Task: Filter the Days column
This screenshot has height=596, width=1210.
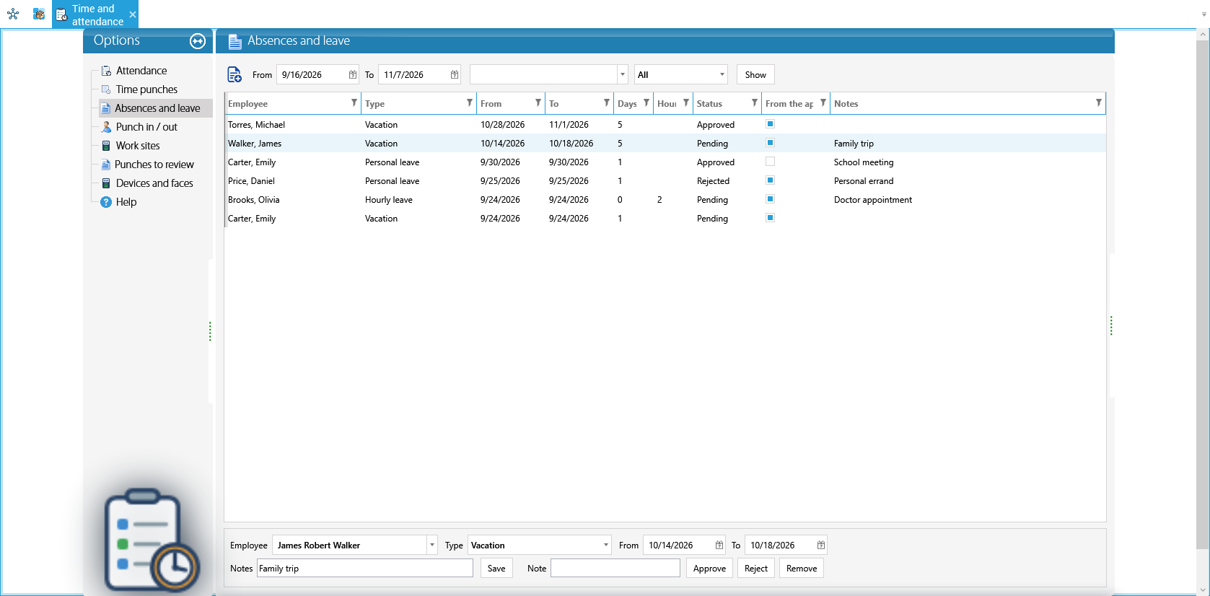Action: pos(646,103)
